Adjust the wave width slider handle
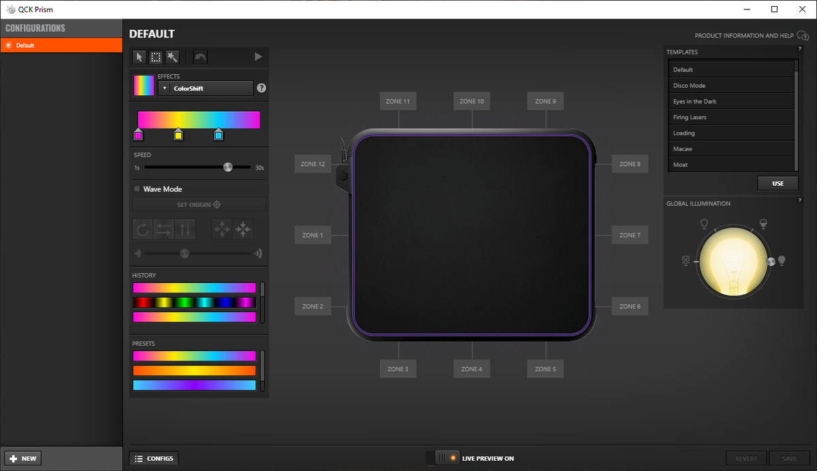 pos(184,254)
